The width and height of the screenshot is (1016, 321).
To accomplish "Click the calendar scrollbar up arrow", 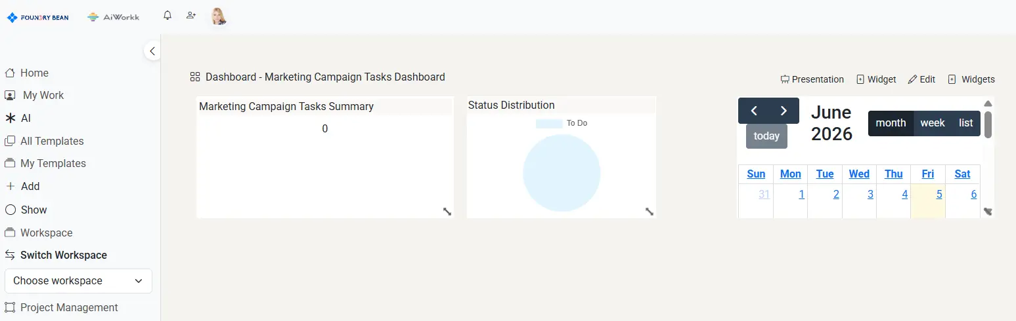I will (988, 104).
